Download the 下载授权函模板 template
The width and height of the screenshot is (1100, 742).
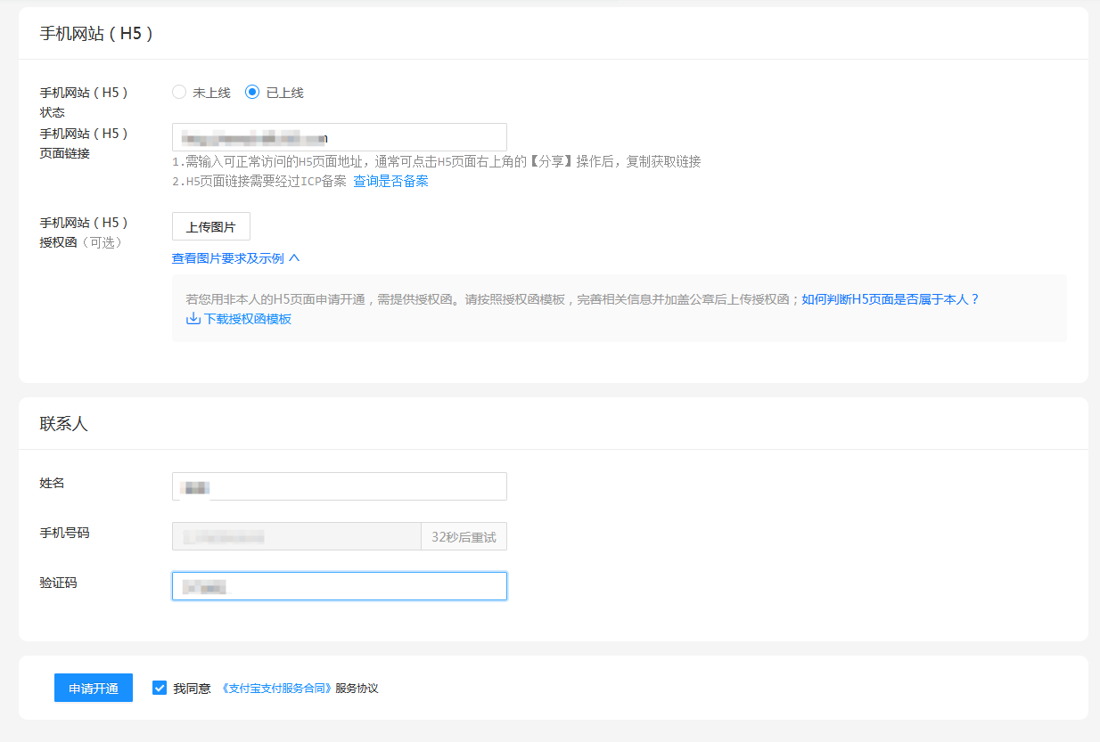click(247, 319)
